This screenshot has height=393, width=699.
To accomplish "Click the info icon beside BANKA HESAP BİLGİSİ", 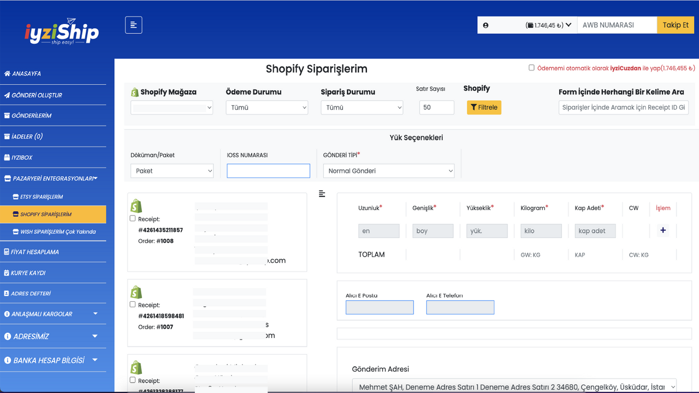I will coord(7,361).
